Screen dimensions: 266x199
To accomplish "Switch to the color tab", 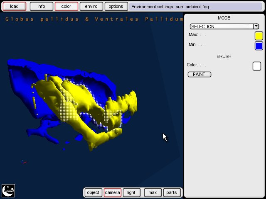I will pyautogui.click(x=66, y=7).
